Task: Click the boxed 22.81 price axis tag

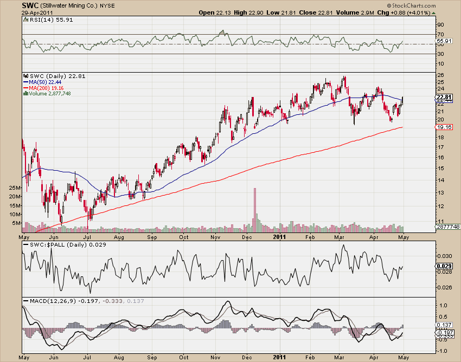Action: coord(444,97)
